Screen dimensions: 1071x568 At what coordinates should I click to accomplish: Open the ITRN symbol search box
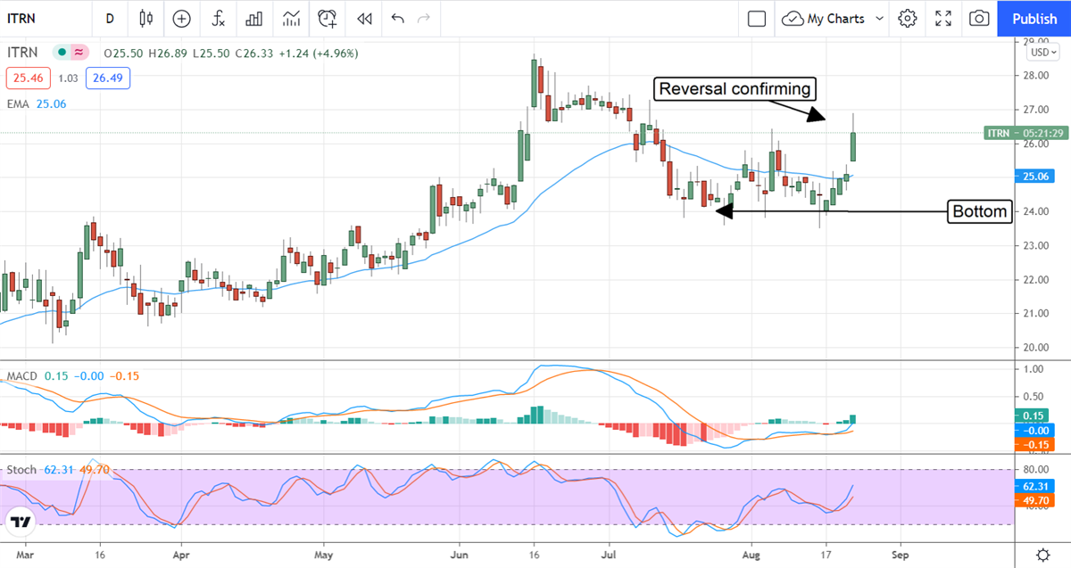[45, 18]
